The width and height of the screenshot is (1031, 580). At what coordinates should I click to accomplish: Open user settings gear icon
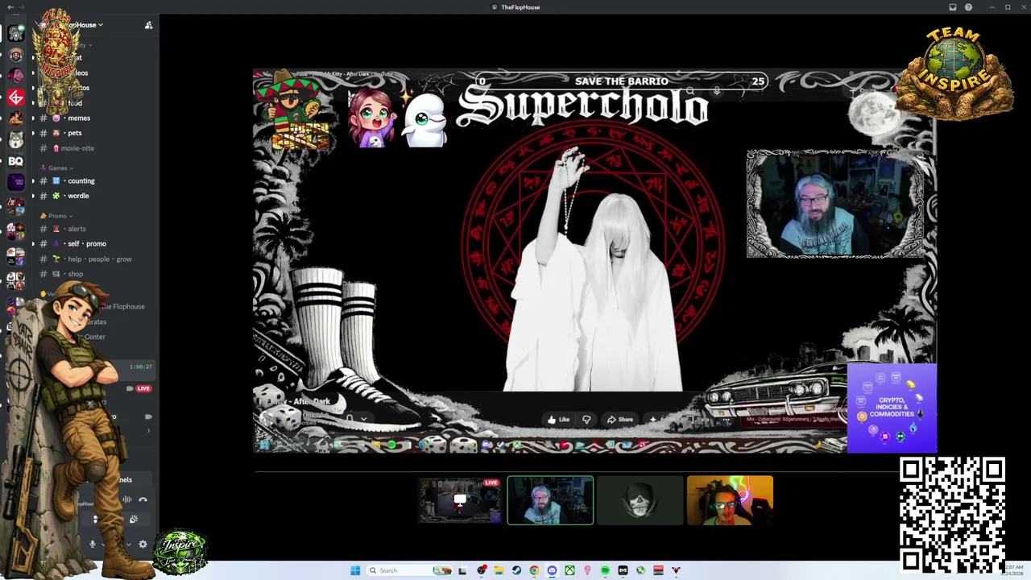point(143,545)
